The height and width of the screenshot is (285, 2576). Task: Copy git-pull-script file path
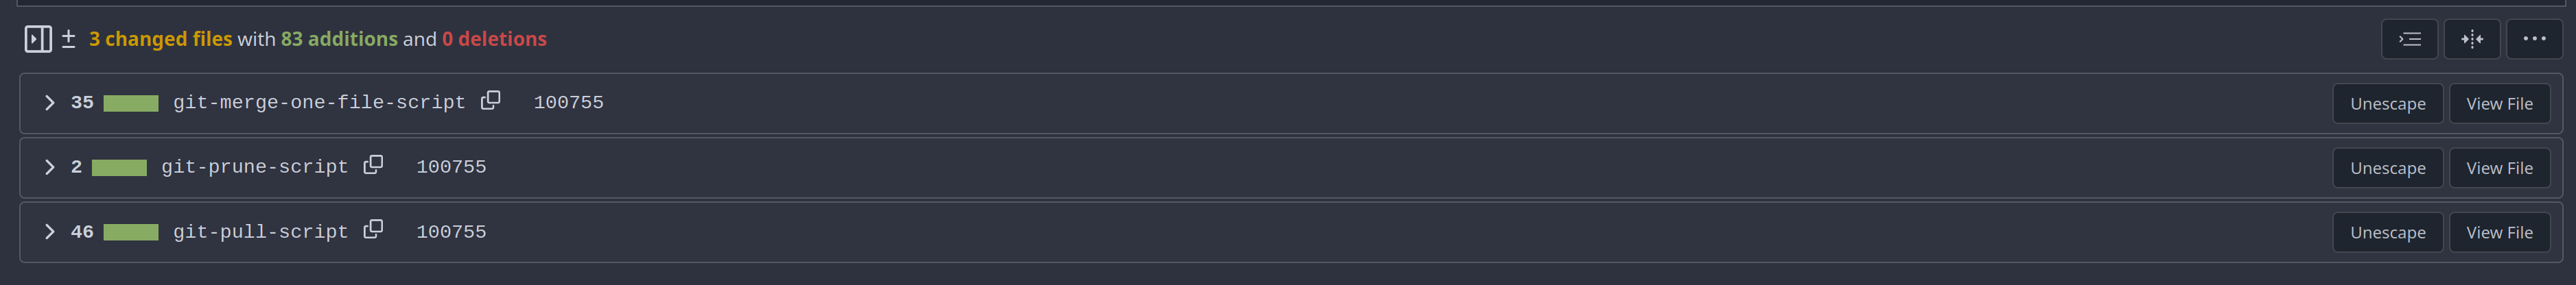[373, 230]
